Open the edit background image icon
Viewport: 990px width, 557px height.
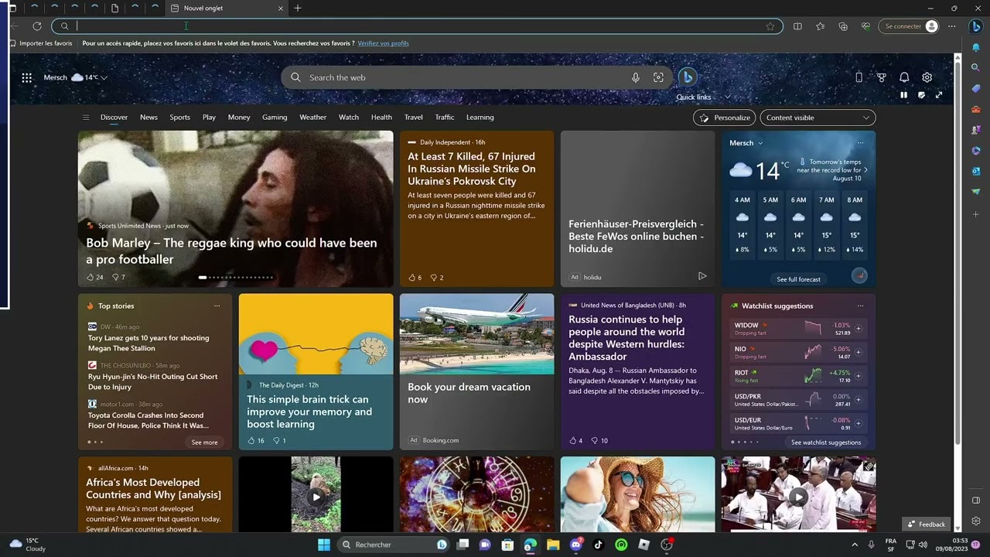click(x=921, y=95)
